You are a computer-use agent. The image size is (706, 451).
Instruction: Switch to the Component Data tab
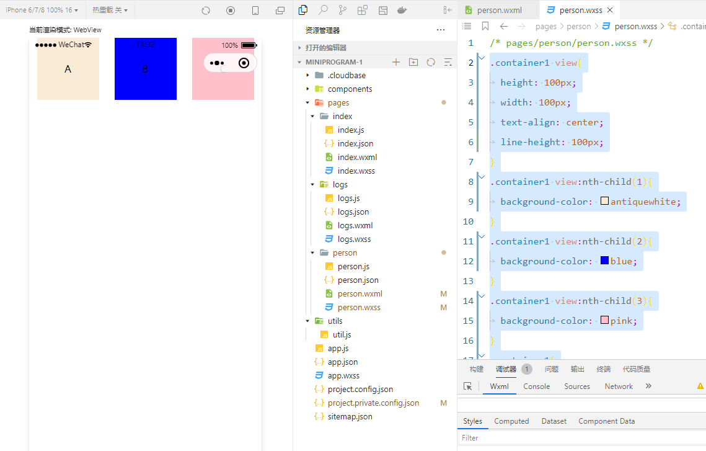click(606, 421)
